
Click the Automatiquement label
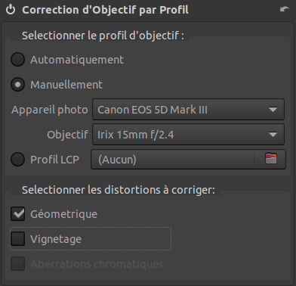tap(77, 60)
